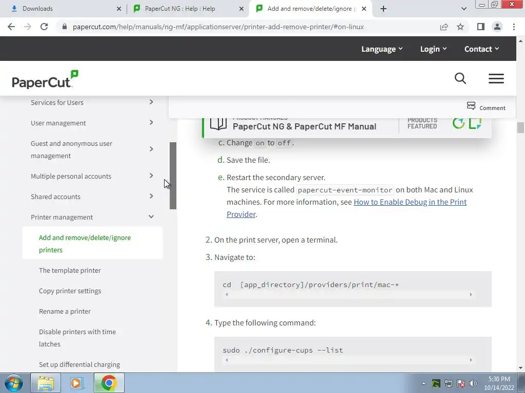Open Set up differential charging page
Viewport: 525px width, 393px height.
pos(79,364)
